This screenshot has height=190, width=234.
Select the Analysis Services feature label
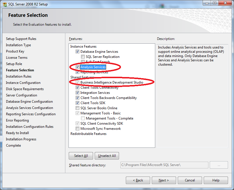tap(93, 67)
